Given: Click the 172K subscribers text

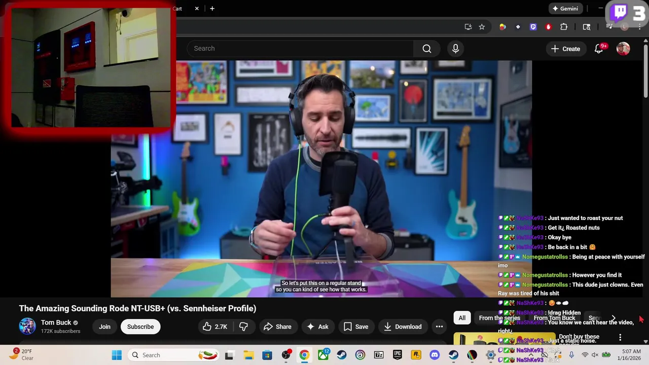Looking at the screenshot, I should [61, 331].
